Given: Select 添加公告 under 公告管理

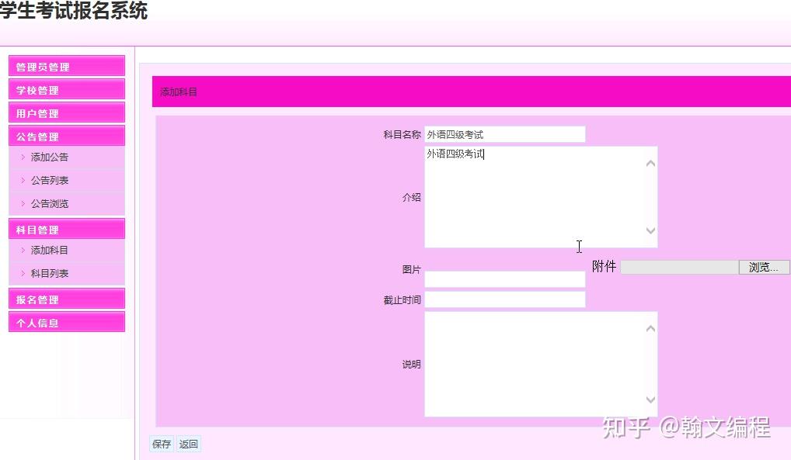Looking at the screenshot, I should tap(48, 157).
